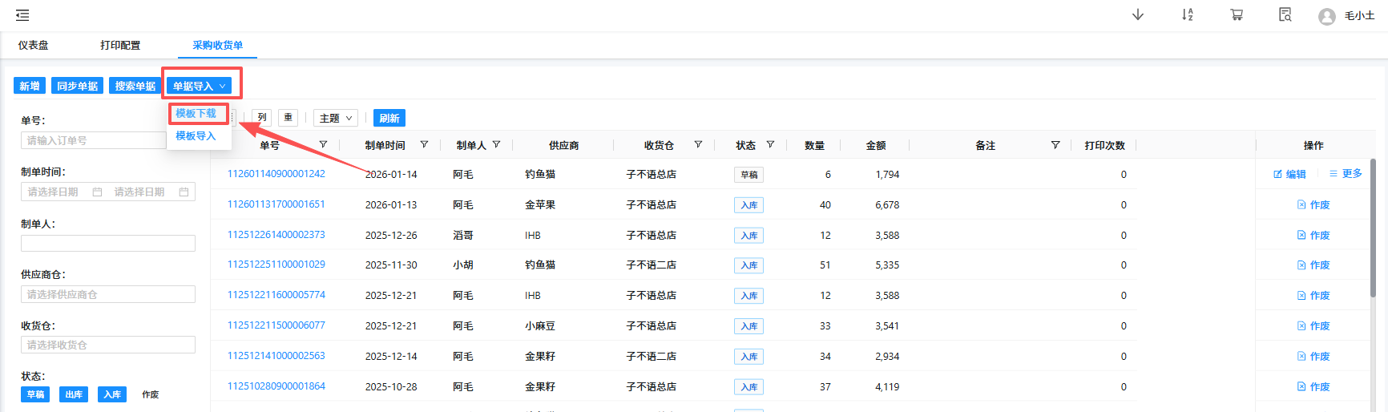Open order link 112512251100001029

(276, 265)
